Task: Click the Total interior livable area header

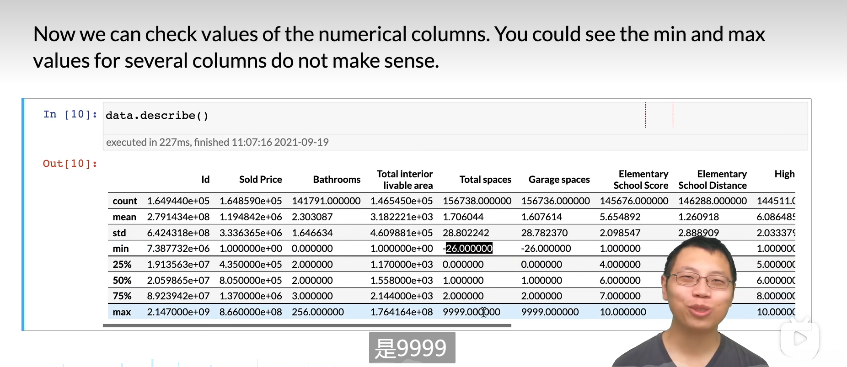Action: [405, 180]
